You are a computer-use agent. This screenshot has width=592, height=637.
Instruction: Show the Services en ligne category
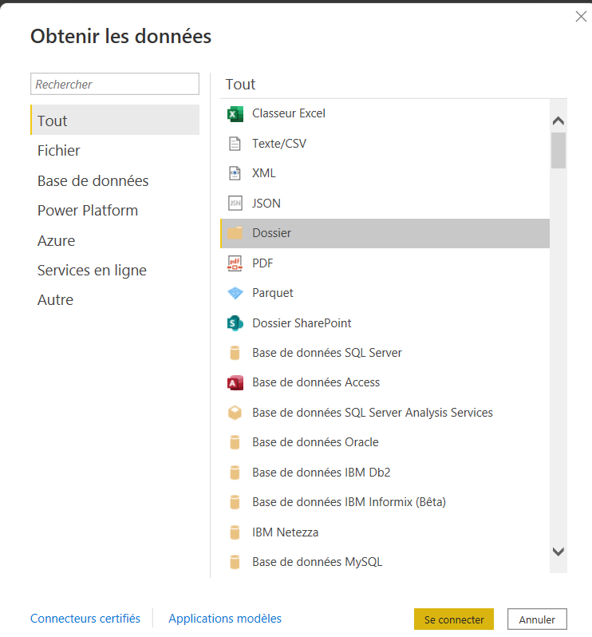(x=93, y=271)
